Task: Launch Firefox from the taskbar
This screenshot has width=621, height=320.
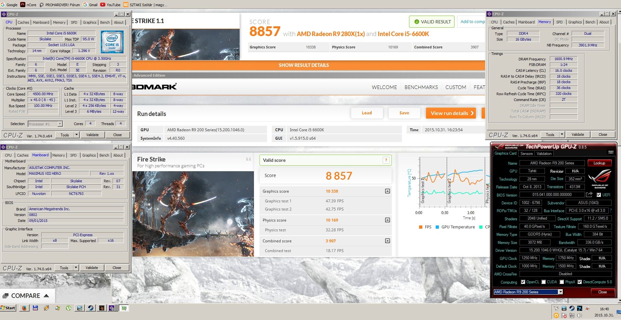Action: point(24,308)
